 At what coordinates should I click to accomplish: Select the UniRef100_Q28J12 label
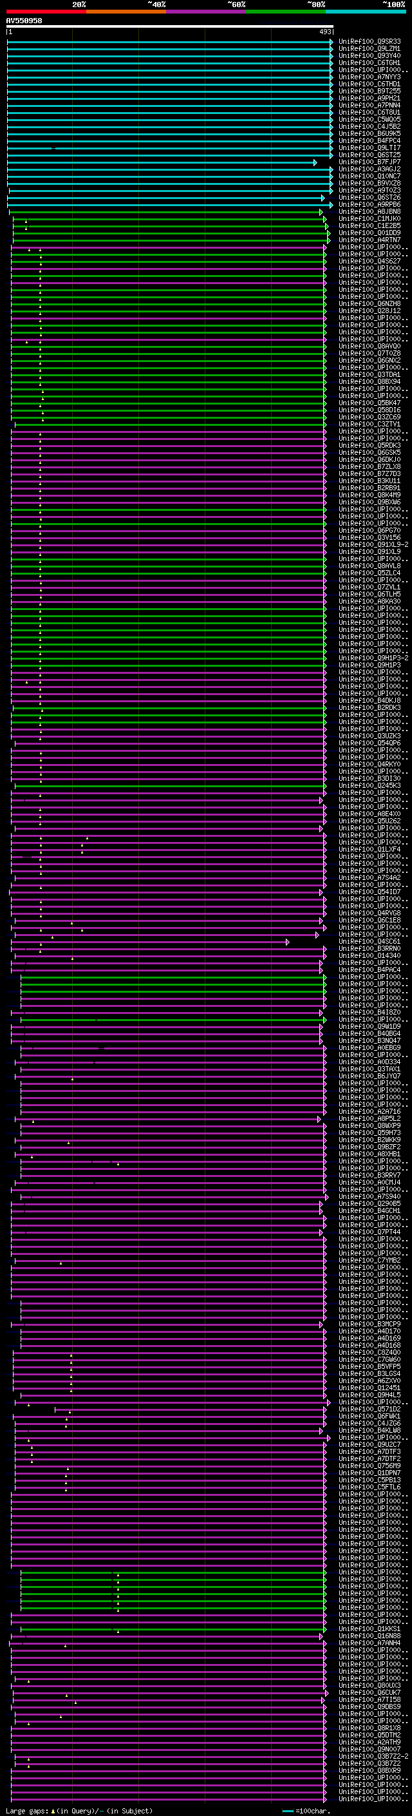click(370, 311)
